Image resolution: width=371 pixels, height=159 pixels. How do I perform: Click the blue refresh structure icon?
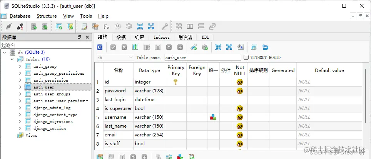pos(100,48)
